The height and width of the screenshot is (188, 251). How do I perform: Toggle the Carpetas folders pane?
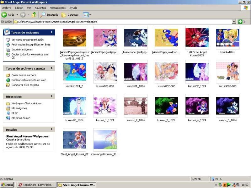(70, 15)
